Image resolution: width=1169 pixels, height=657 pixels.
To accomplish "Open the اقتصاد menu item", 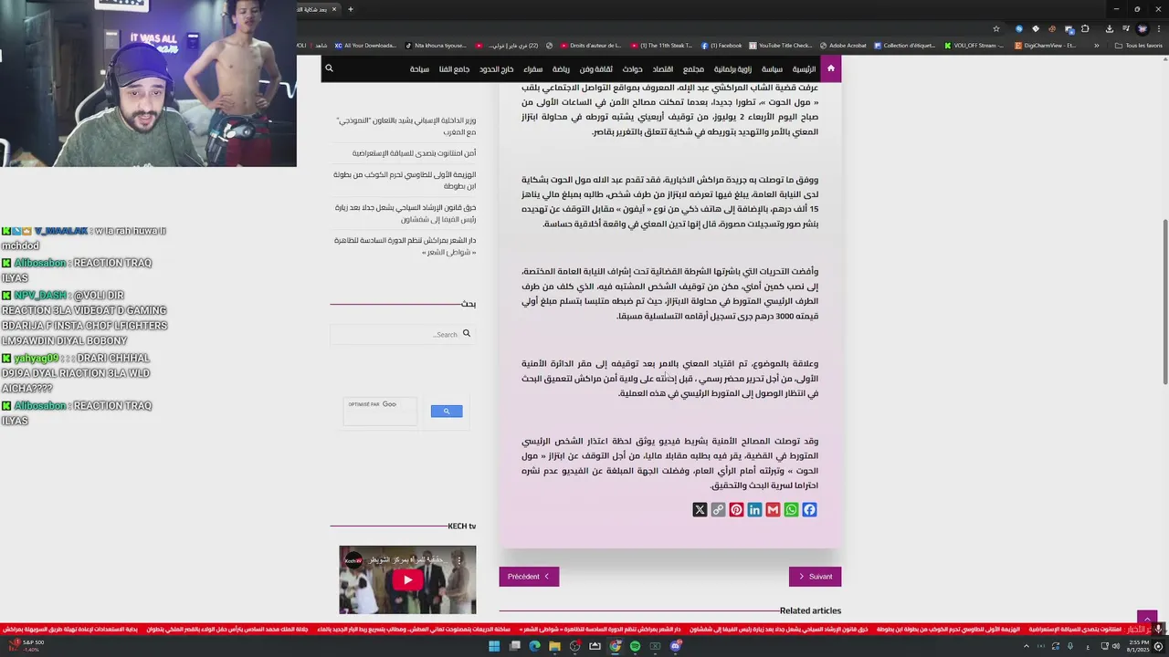I will tap(662, 69).
